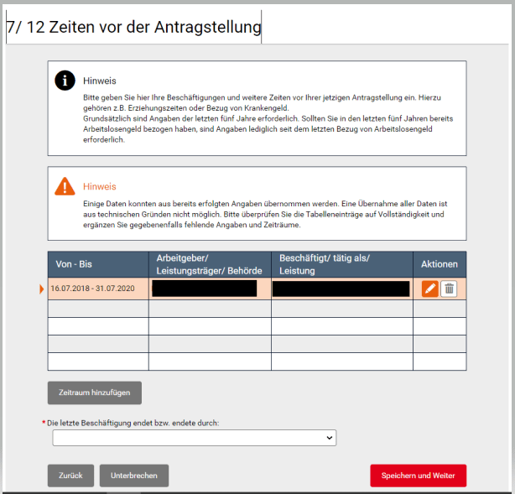This screenshot has width=515, height=494.
Task: Click the orange pencil edit icon
Action: (x=429, y=289)
